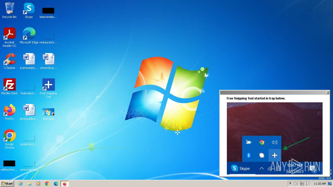Select the gradexbox... file icon
The height and width of the screenshot is (187, 333).
click(x=29, y=140)
